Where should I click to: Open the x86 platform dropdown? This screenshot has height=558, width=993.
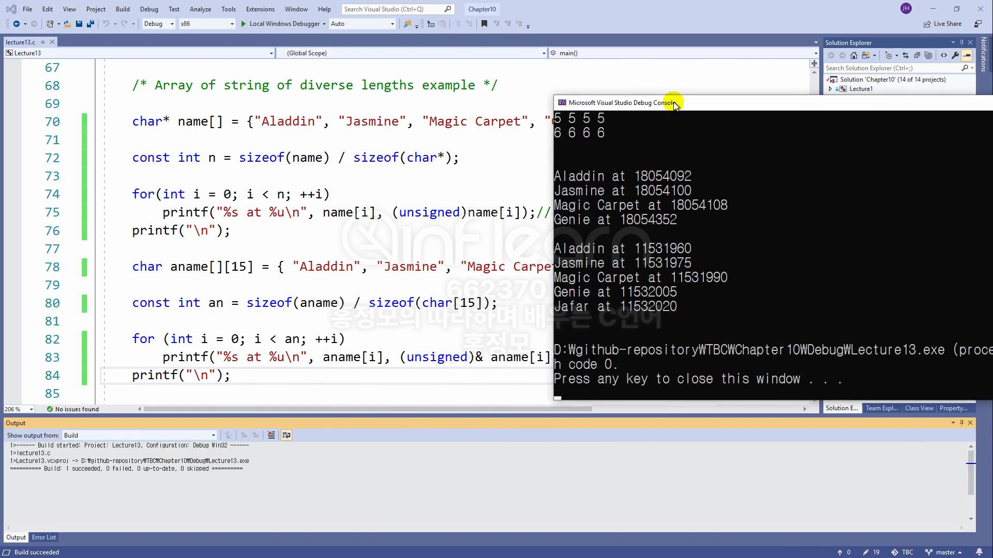[x=207, y=24]
